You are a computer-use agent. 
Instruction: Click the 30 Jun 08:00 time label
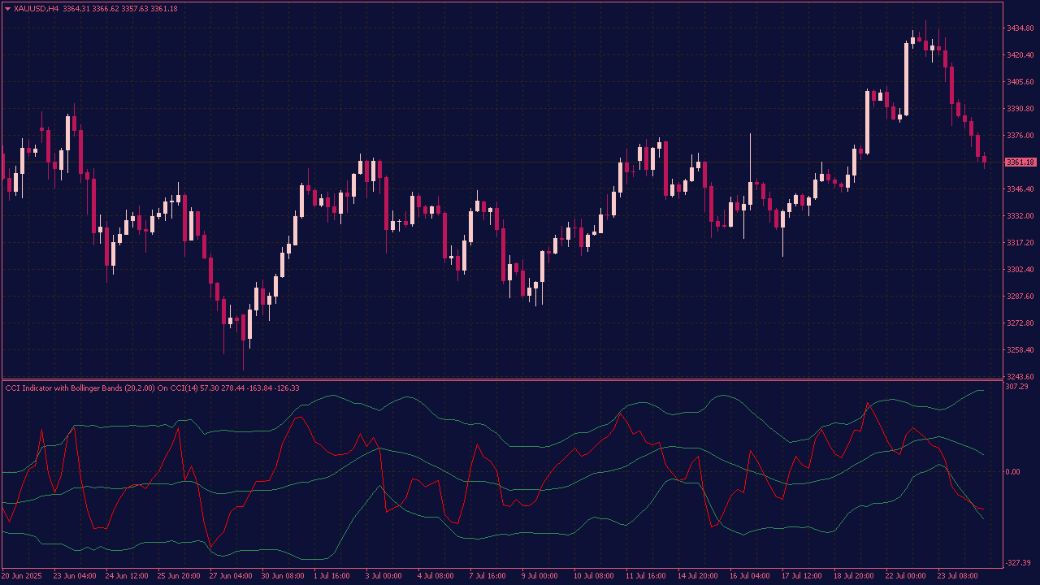coord(282,575)
